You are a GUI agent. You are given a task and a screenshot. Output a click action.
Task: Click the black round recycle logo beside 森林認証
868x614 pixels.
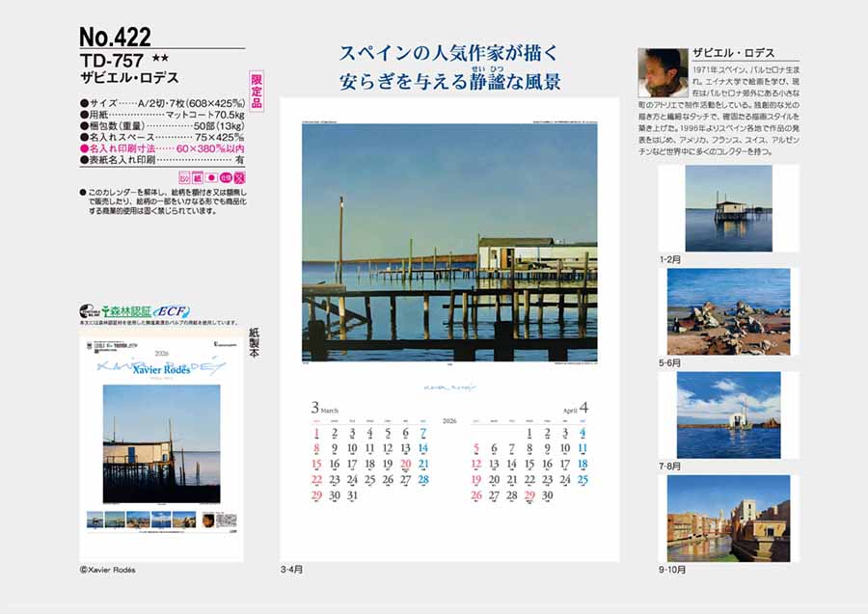coord(88,311)
